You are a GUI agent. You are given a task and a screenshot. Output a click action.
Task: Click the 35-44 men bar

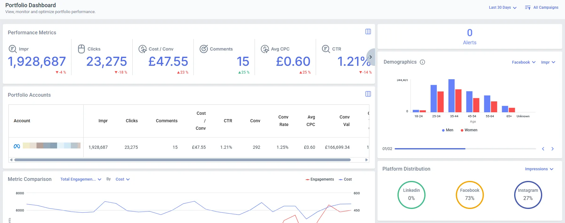pos(451,96)
